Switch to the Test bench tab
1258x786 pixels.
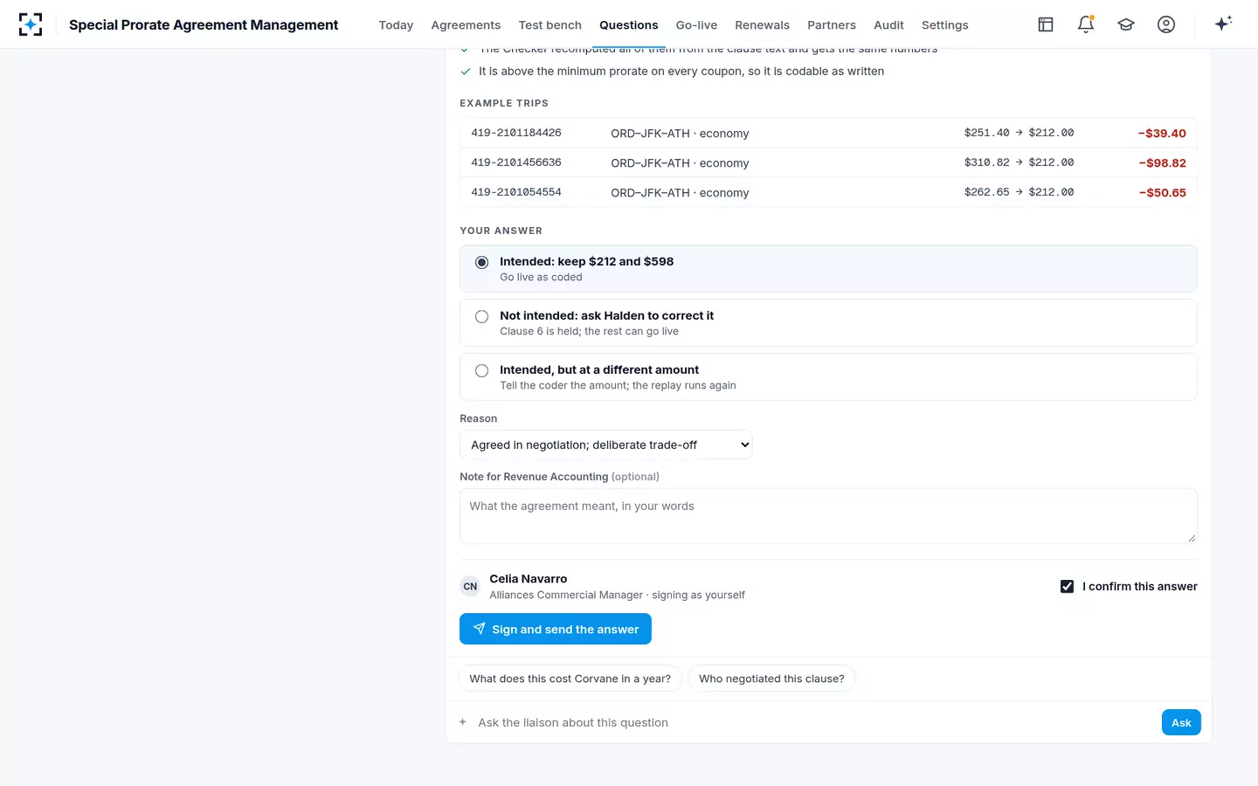click(x=550, y=25)
